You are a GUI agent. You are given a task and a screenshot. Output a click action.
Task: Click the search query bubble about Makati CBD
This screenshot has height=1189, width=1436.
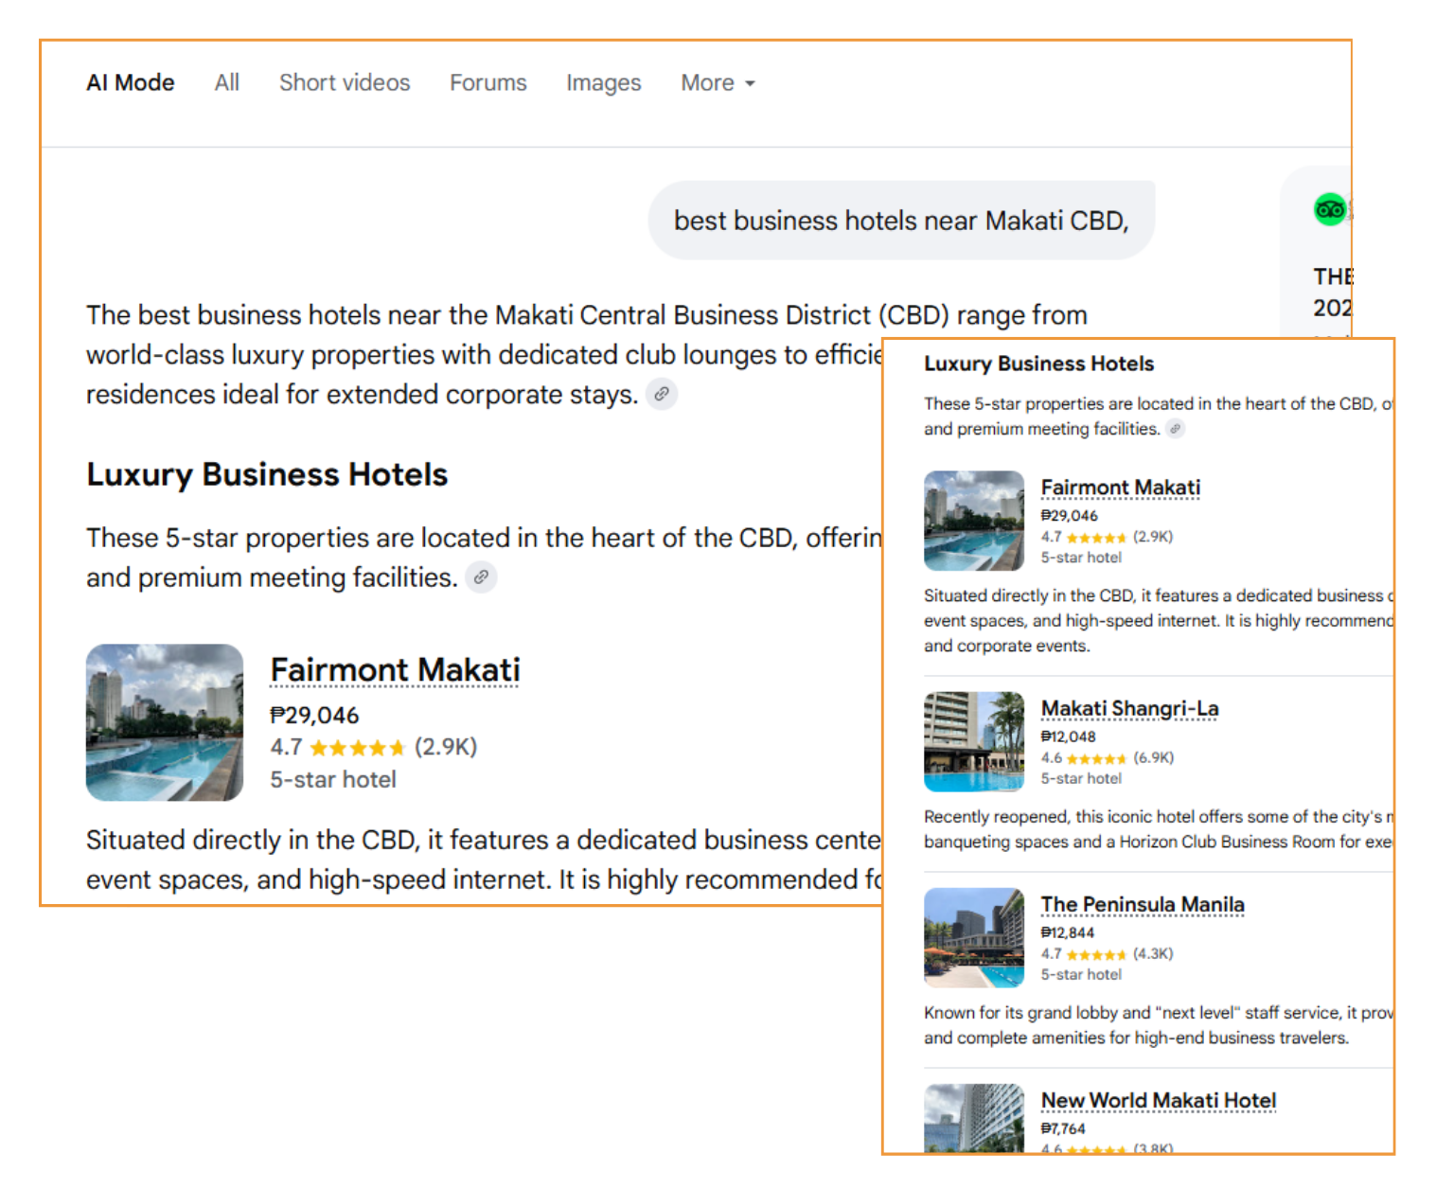[x=901, y=221]
